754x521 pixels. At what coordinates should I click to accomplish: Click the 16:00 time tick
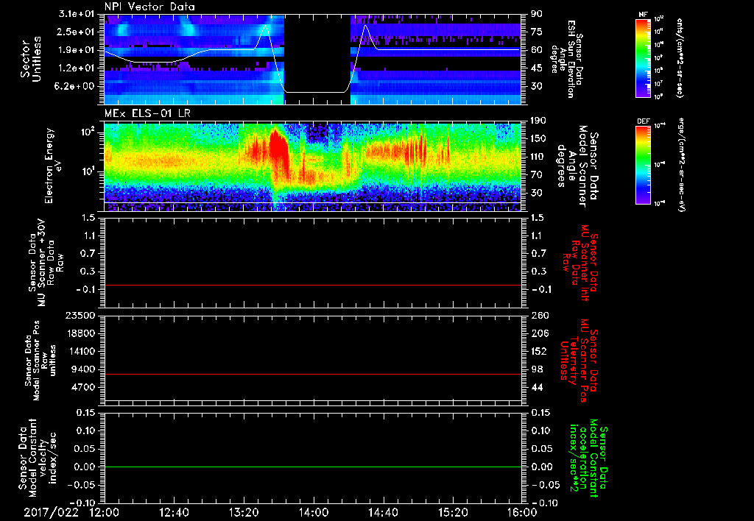[x=522, y=512]
